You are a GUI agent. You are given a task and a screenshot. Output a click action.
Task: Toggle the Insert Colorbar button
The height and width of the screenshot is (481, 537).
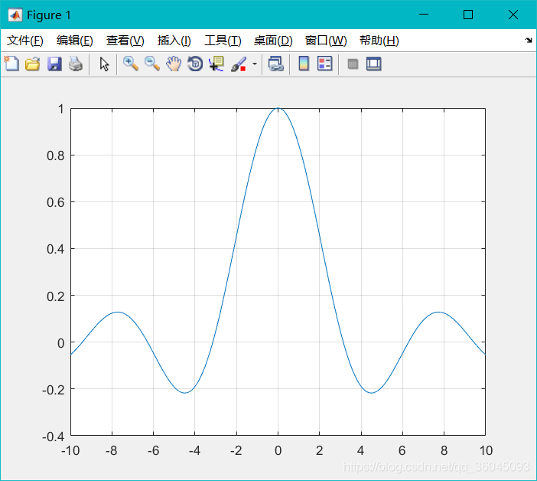coord(304,64)
